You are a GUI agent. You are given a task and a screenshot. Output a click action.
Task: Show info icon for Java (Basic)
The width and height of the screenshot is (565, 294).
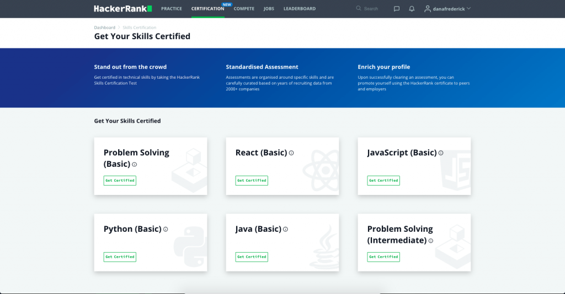[285, 229]
